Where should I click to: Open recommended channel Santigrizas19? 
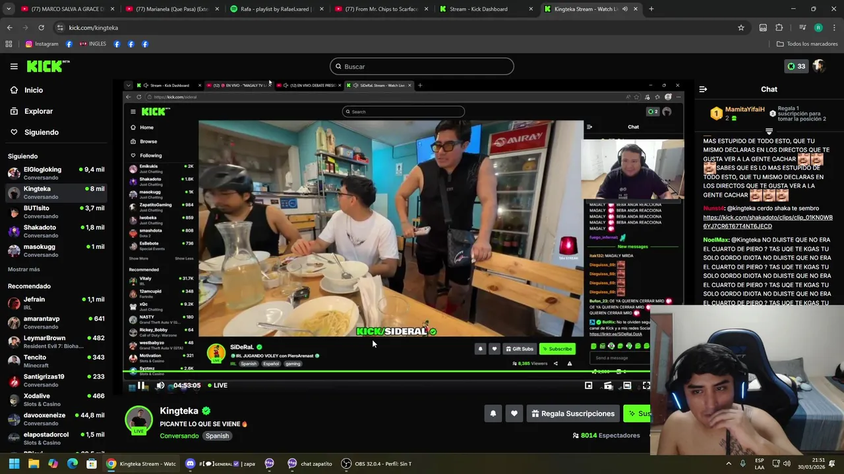click(x=56, y=380)
